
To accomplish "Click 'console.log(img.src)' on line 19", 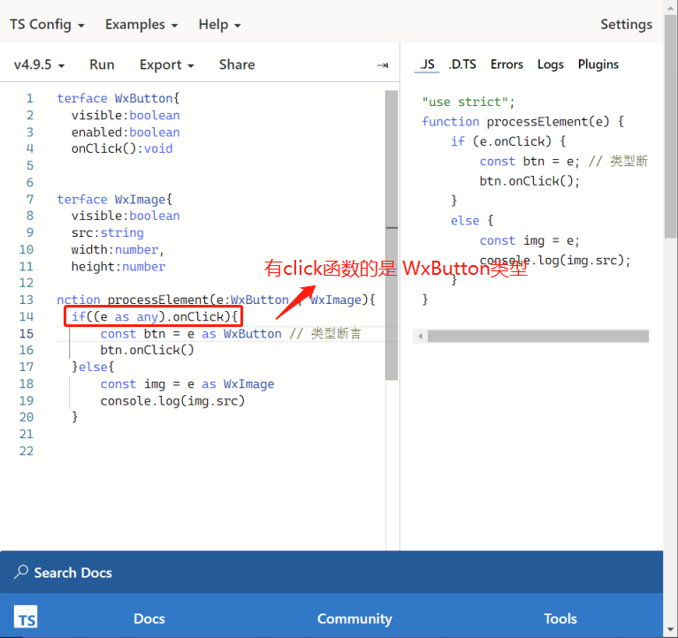I will coord(172,400).
